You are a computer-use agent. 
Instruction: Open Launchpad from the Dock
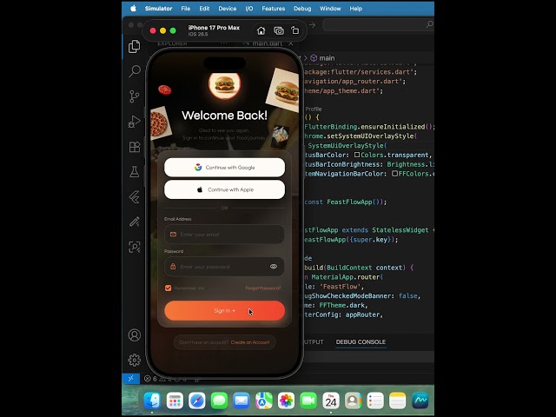[x=175, y=401]
